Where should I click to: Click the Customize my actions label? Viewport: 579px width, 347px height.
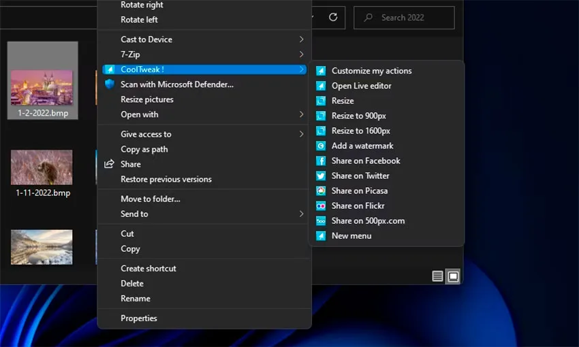371,71
